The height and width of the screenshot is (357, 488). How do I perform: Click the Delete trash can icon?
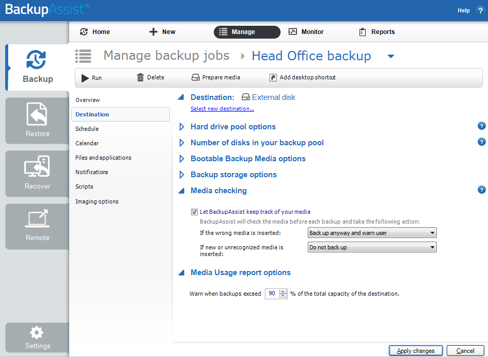click(140, 77)
